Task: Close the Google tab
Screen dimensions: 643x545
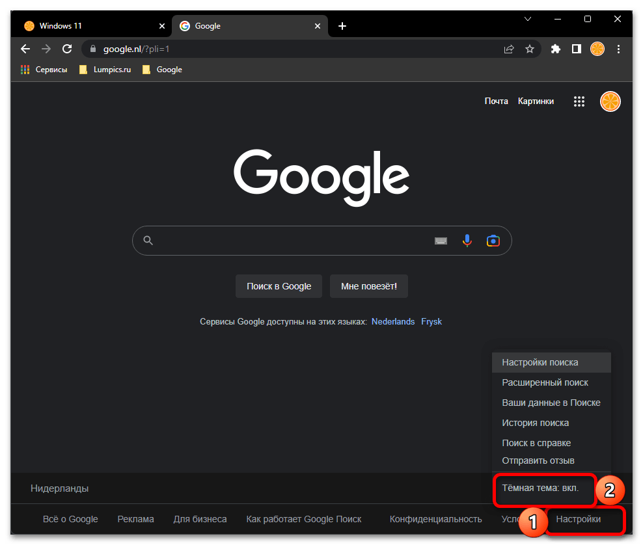Action: click(x=318, y=26)
